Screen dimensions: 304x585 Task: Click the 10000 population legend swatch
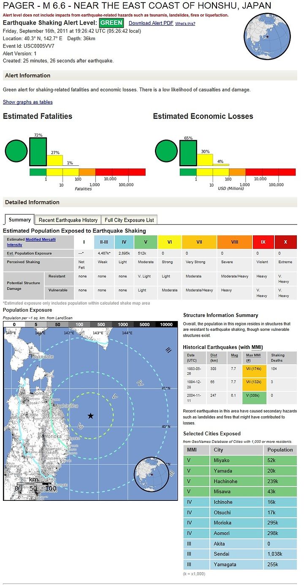pyautogui.click(x=166, y=324)
